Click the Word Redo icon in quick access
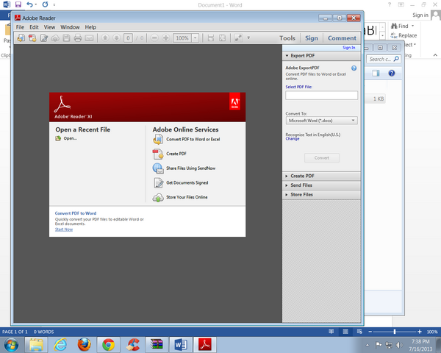 (x=45, y=4)
